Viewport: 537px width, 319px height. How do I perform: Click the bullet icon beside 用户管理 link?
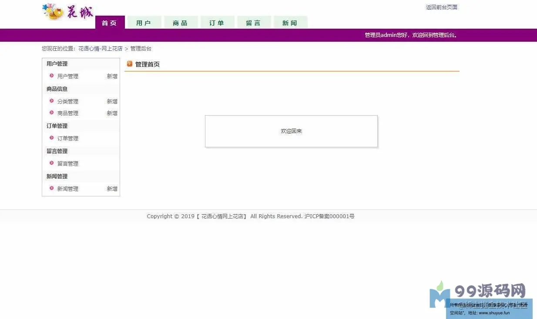click(x=52, y=76)
